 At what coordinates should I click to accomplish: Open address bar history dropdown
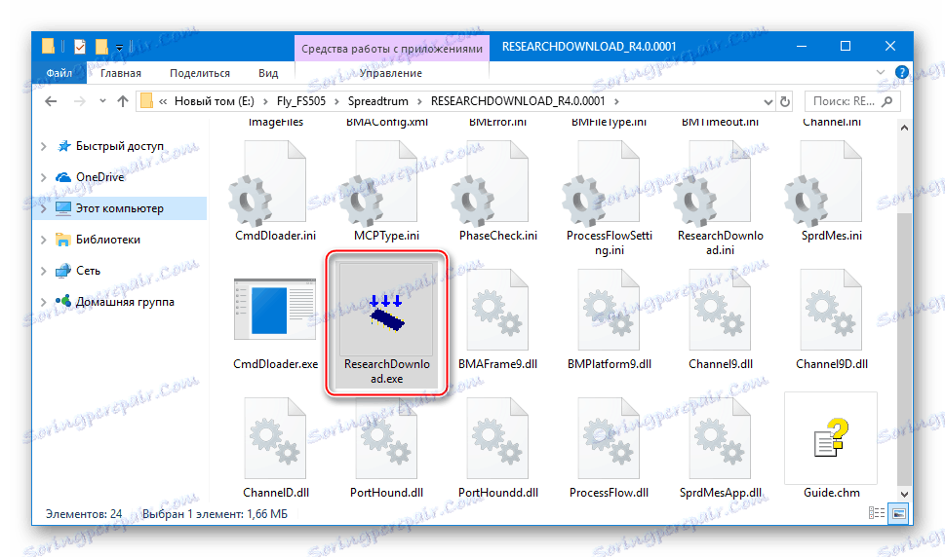tap(768, 101)
